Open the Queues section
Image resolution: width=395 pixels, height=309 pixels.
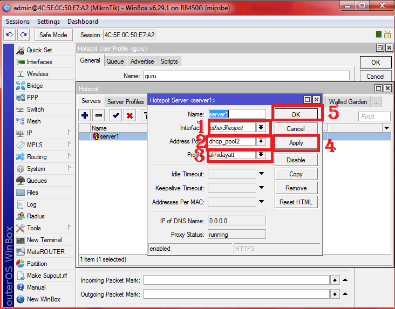point(45,181)
